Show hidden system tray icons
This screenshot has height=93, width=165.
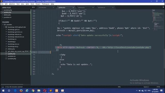(x=137, y=91)
